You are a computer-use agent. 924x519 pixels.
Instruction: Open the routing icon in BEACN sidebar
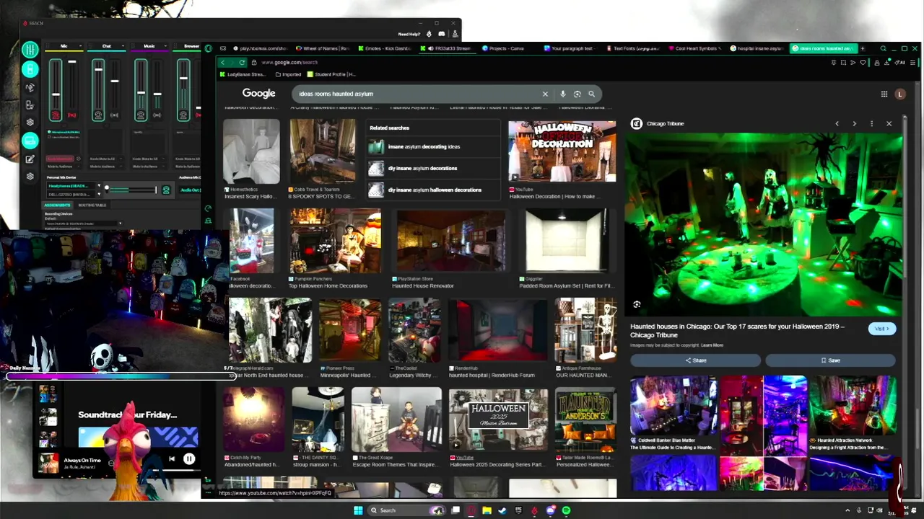30,87
